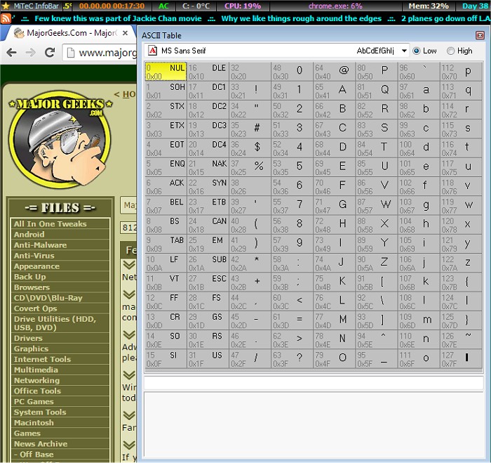This screenshot has height=463, width=491.
Task: Select the ESC cell, code 27
Action: tap(208, 282)
